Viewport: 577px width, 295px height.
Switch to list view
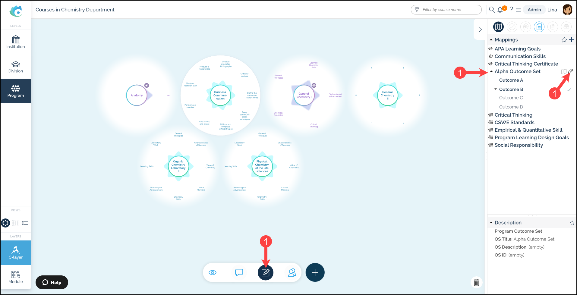25,223
